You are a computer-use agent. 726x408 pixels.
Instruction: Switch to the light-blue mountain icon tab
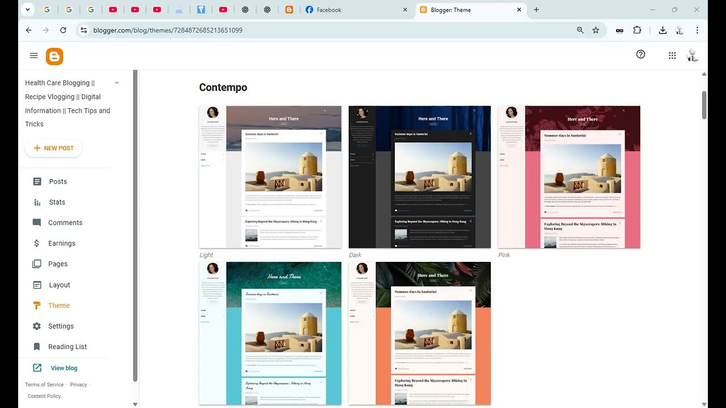point(179,10)
